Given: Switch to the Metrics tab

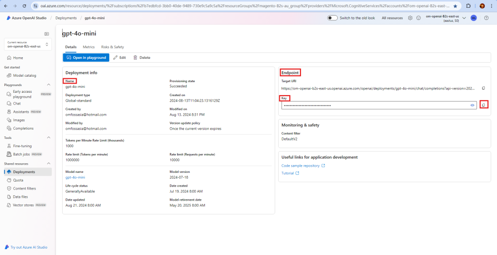Looking at the screenshot, I should coord(89,47).
